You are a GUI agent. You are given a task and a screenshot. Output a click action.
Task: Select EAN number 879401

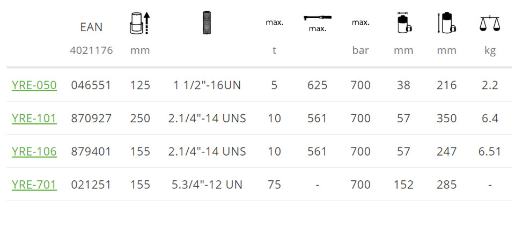(x=91, y=151)
